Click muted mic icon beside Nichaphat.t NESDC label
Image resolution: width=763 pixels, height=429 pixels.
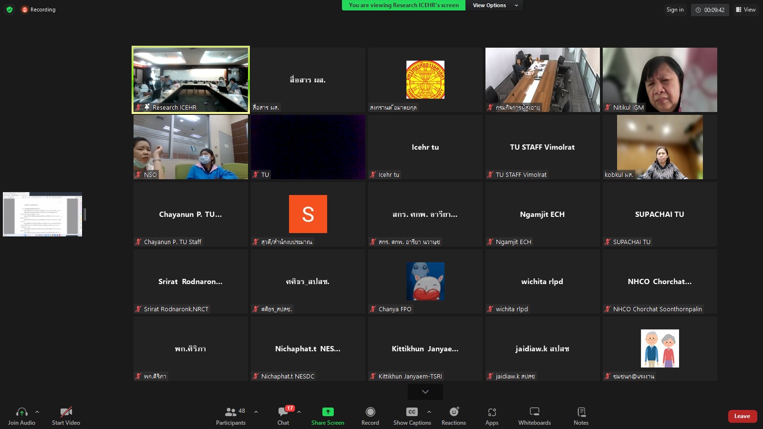(x=256, y=376)
